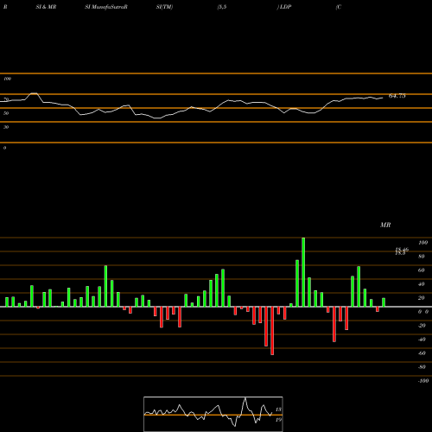Viewport: 432px width, 432px height.
Task: Click the 'MR' label above the bar chart
Action: click(385, 225)
